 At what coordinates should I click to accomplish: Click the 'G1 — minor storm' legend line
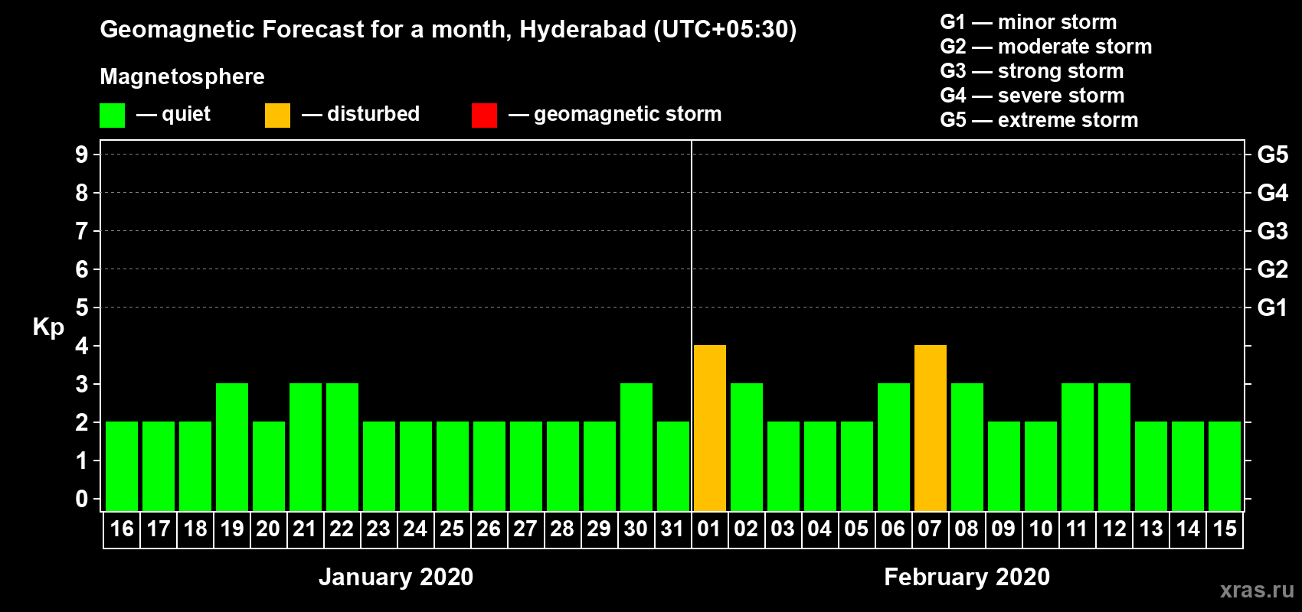click(1029, 22)
